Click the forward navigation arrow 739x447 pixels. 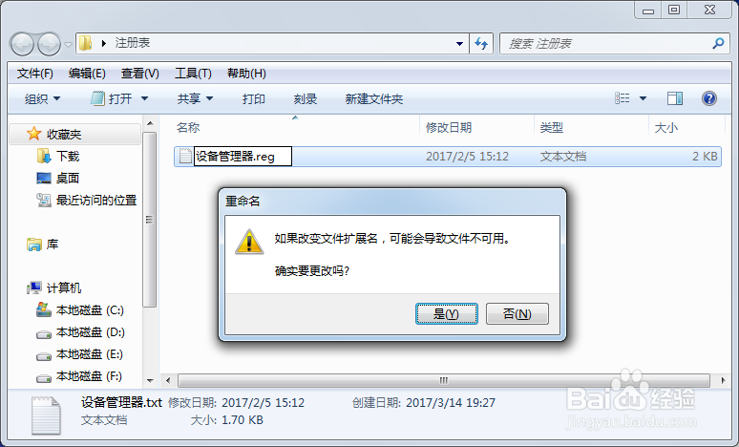click(49, 44)
